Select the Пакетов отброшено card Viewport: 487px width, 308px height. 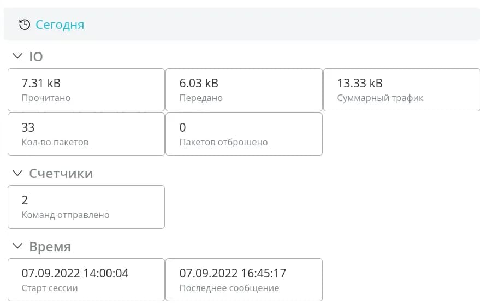coord(243,134)
